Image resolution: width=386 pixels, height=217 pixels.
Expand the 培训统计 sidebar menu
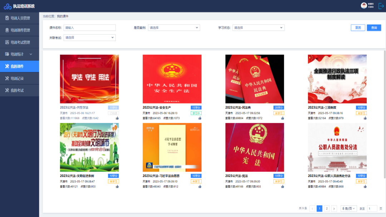[x=19, y=54]
